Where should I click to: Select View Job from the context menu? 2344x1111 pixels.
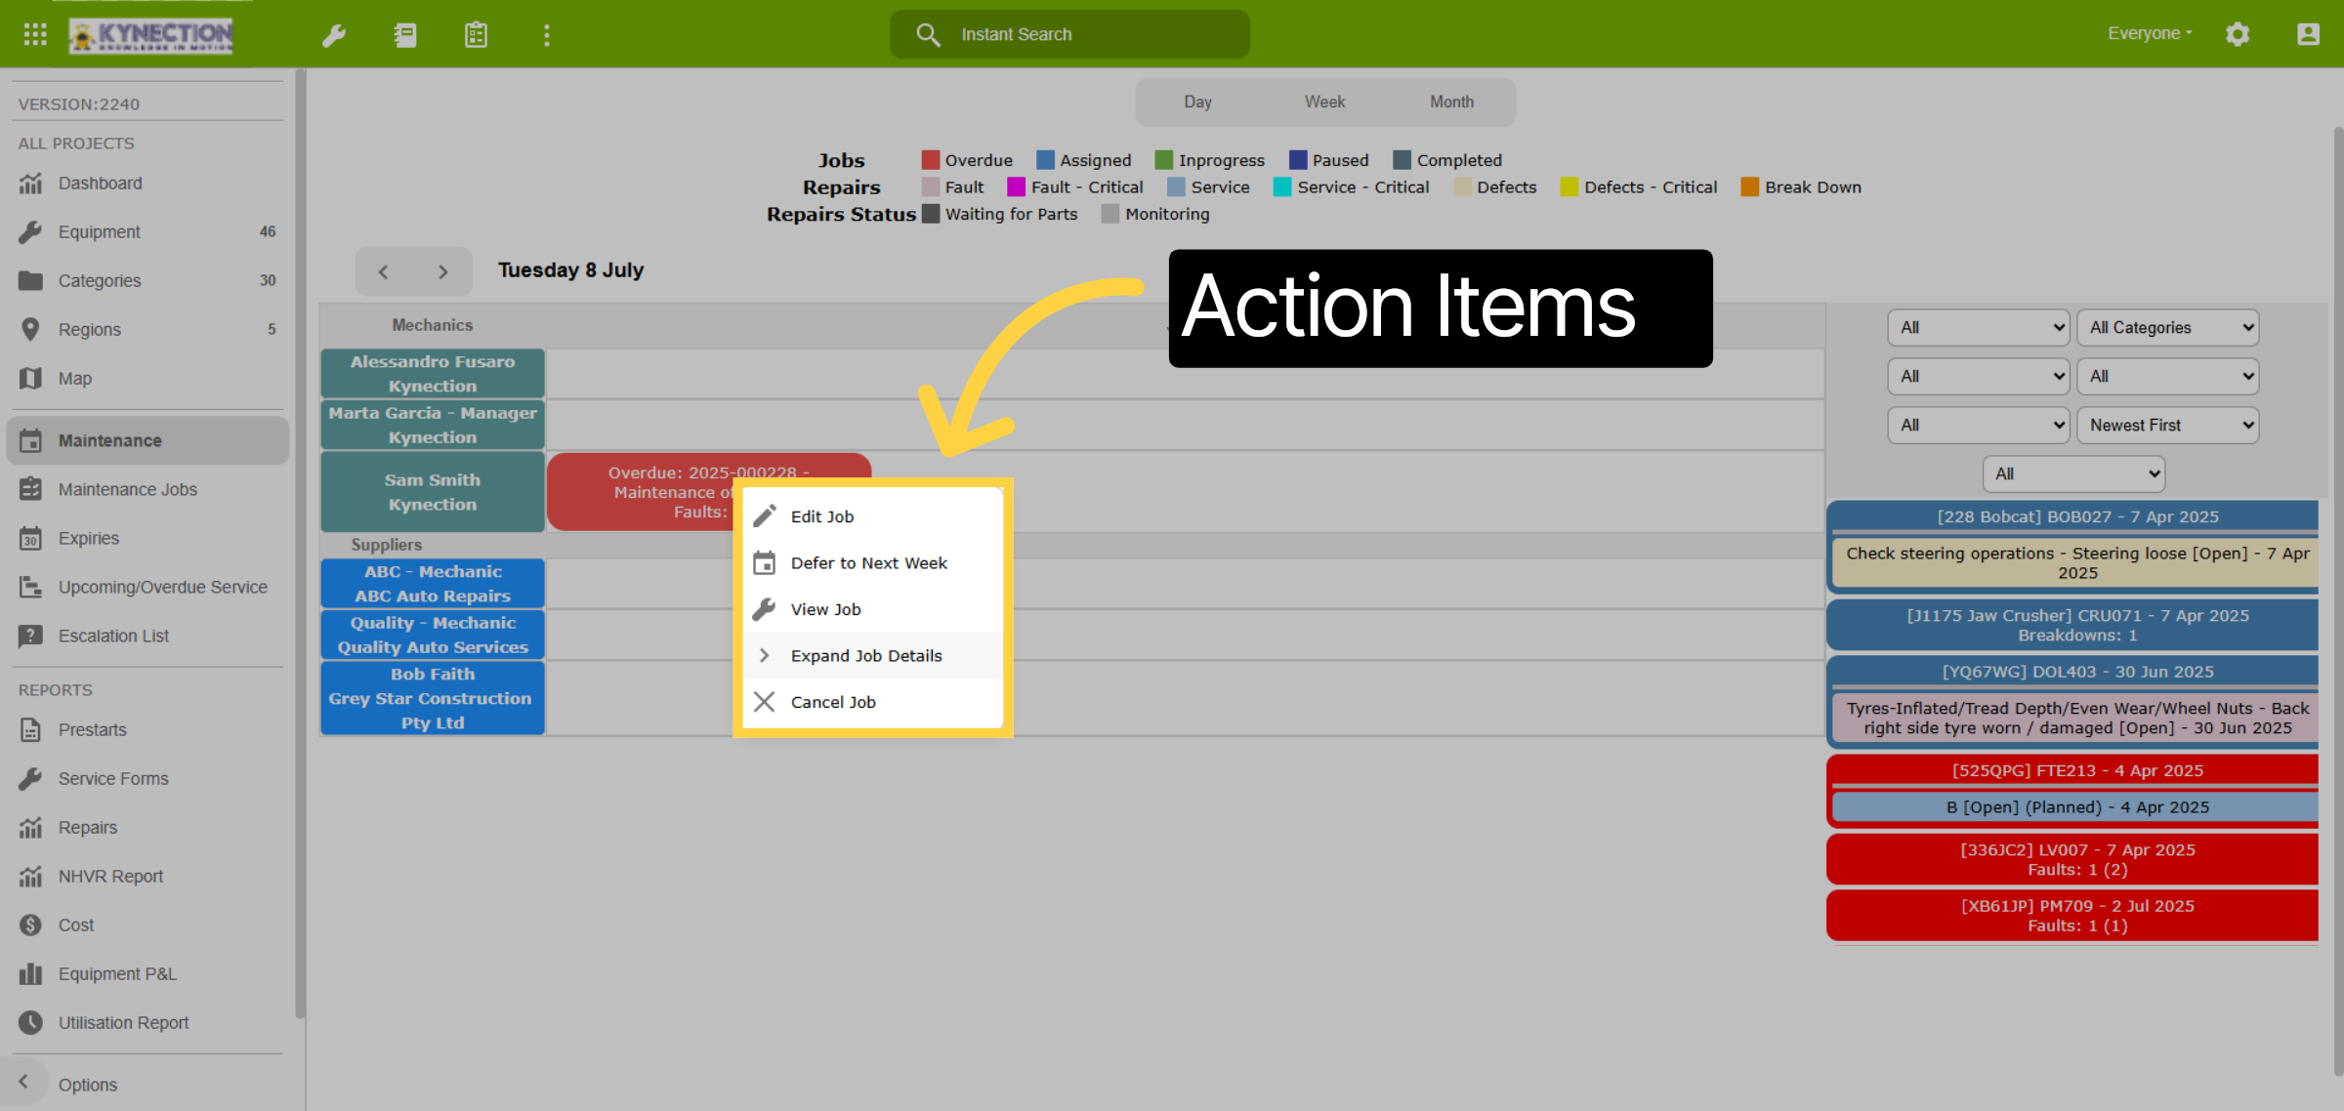873,609
